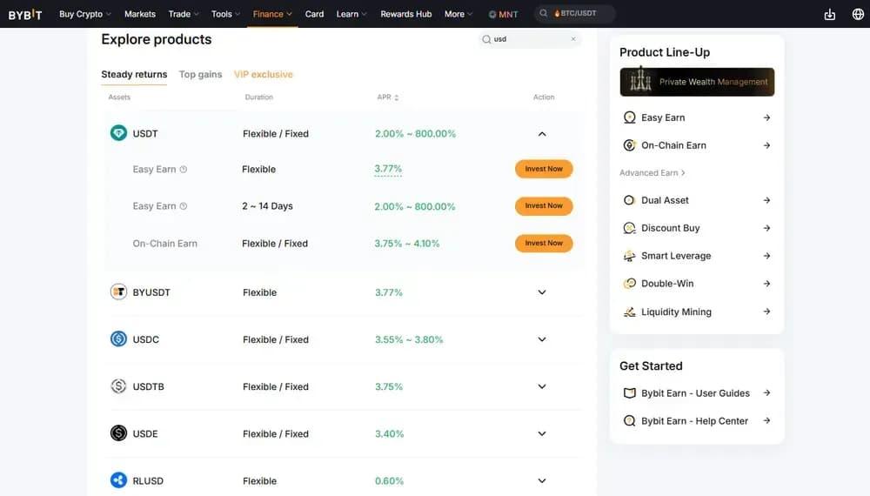The image size is (870, 496).
Task: Open the Rewards Hub menu item
Action: pos(405,14)
